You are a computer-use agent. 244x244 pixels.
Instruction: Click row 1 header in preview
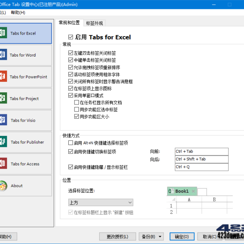click(171, 205)
